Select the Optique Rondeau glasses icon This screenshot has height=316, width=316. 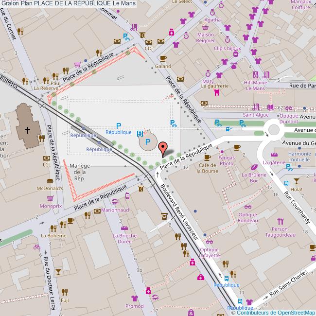point(248,207)
